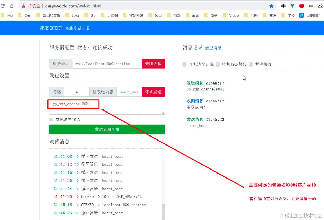324x220 pixels.
Task: Click the 秒发送内容 label
Action: pos(103,92)
